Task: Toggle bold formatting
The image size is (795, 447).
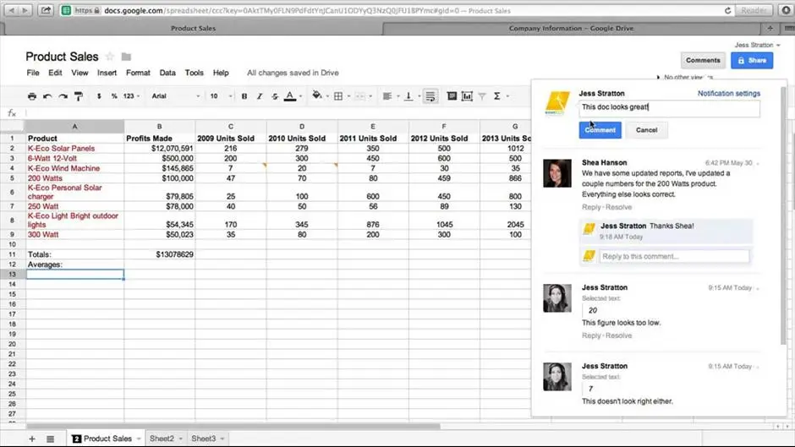Action: pos(244,95)
